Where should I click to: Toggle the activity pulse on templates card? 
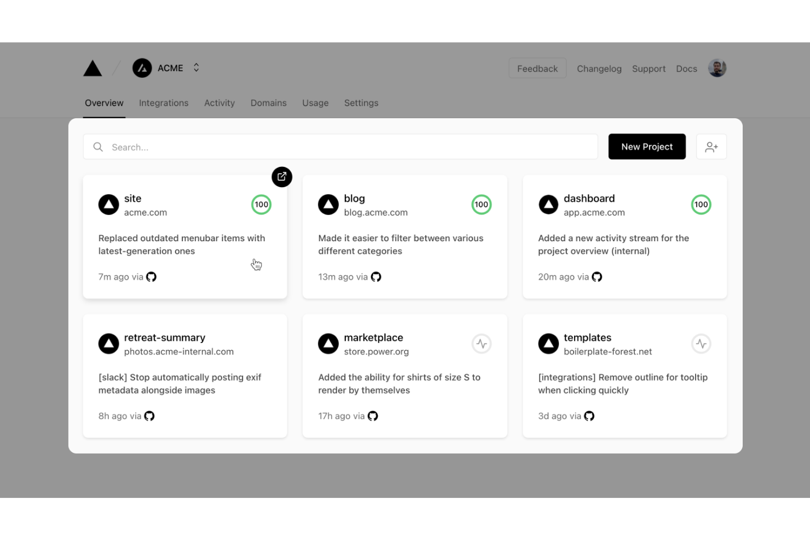pos(701,344)
